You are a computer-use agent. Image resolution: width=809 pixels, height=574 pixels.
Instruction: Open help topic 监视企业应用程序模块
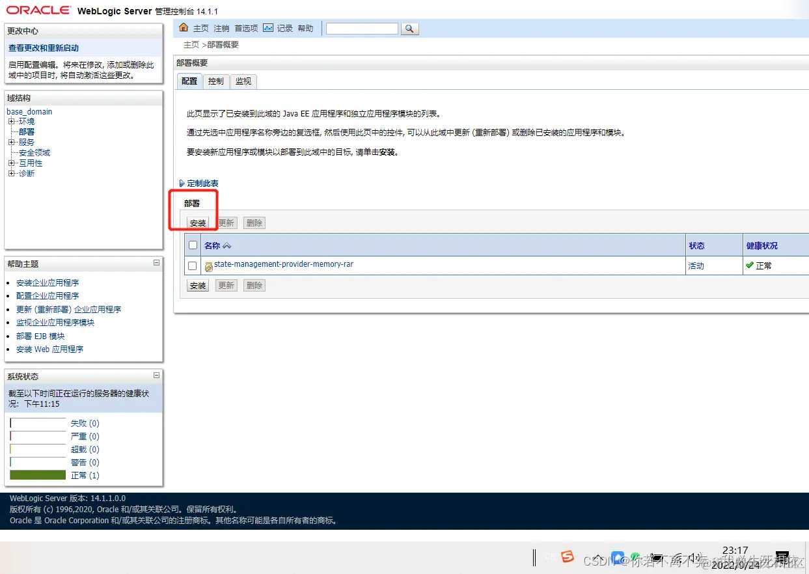pyautogui.click(x=55, y=323)
